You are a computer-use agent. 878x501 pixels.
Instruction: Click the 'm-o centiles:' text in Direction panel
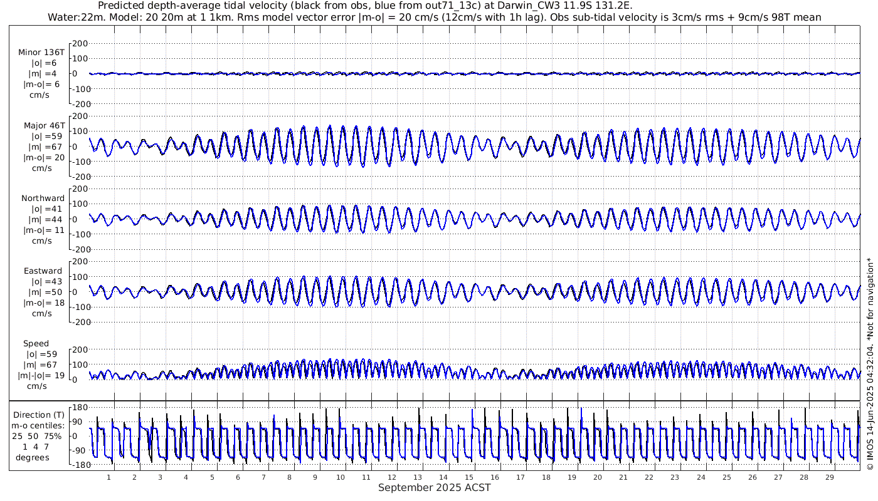[x=39, y=425]
